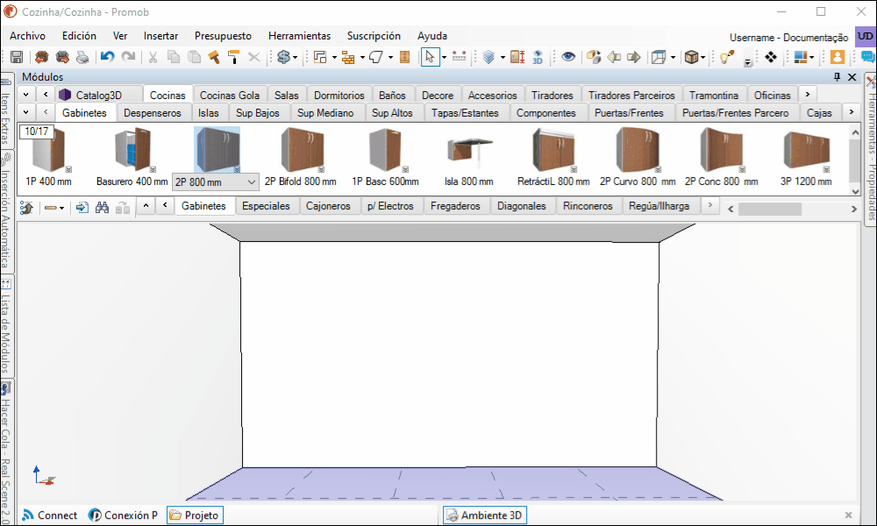
Task: Switch to the Dormitorios tab
Action: [339, 95]
